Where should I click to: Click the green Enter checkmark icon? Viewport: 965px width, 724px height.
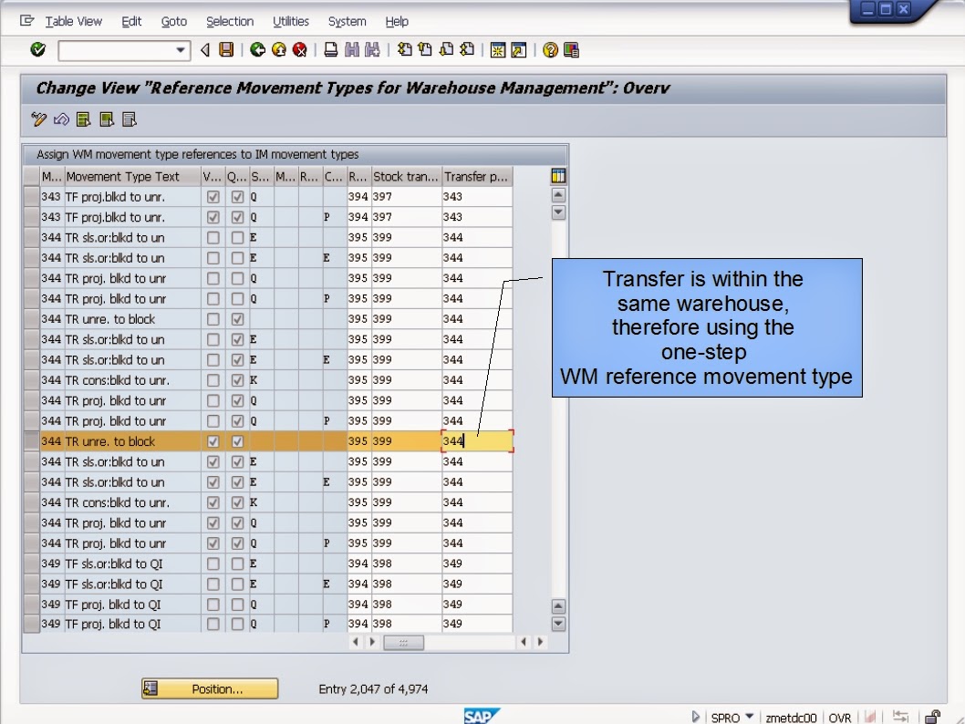36,50
